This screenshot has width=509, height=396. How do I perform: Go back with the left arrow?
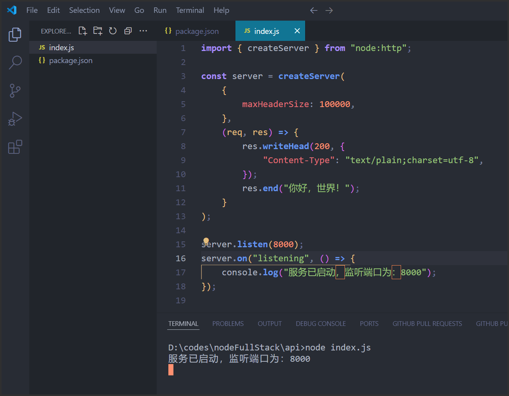tap(314, 11)
